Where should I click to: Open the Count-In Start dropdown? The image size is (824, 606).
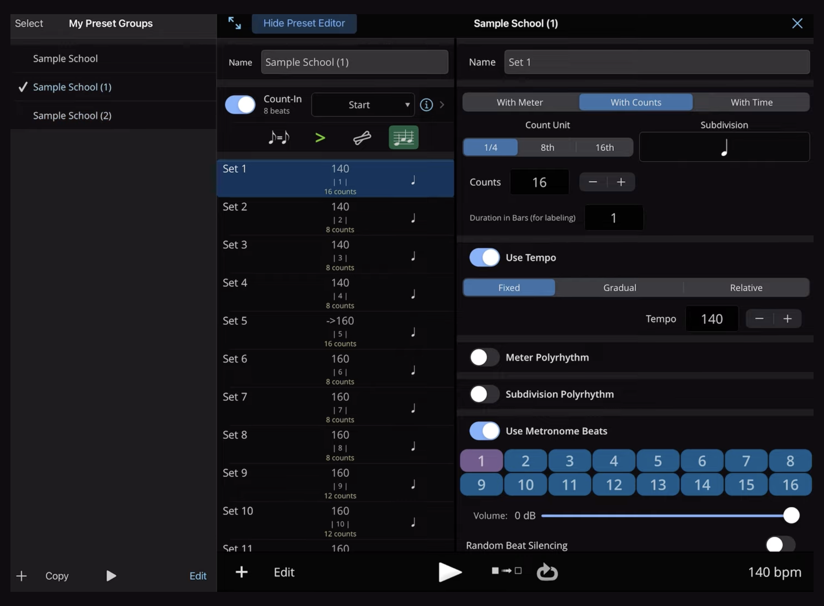click(x=363, y=105)
